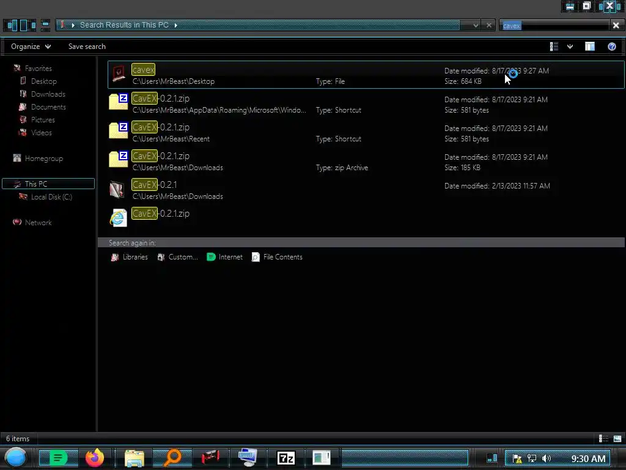The width and height of the screenshot is (626, 470).
Task: Click Size: 684 KB text
Action: pyautogui.click(x=463, y=81)
